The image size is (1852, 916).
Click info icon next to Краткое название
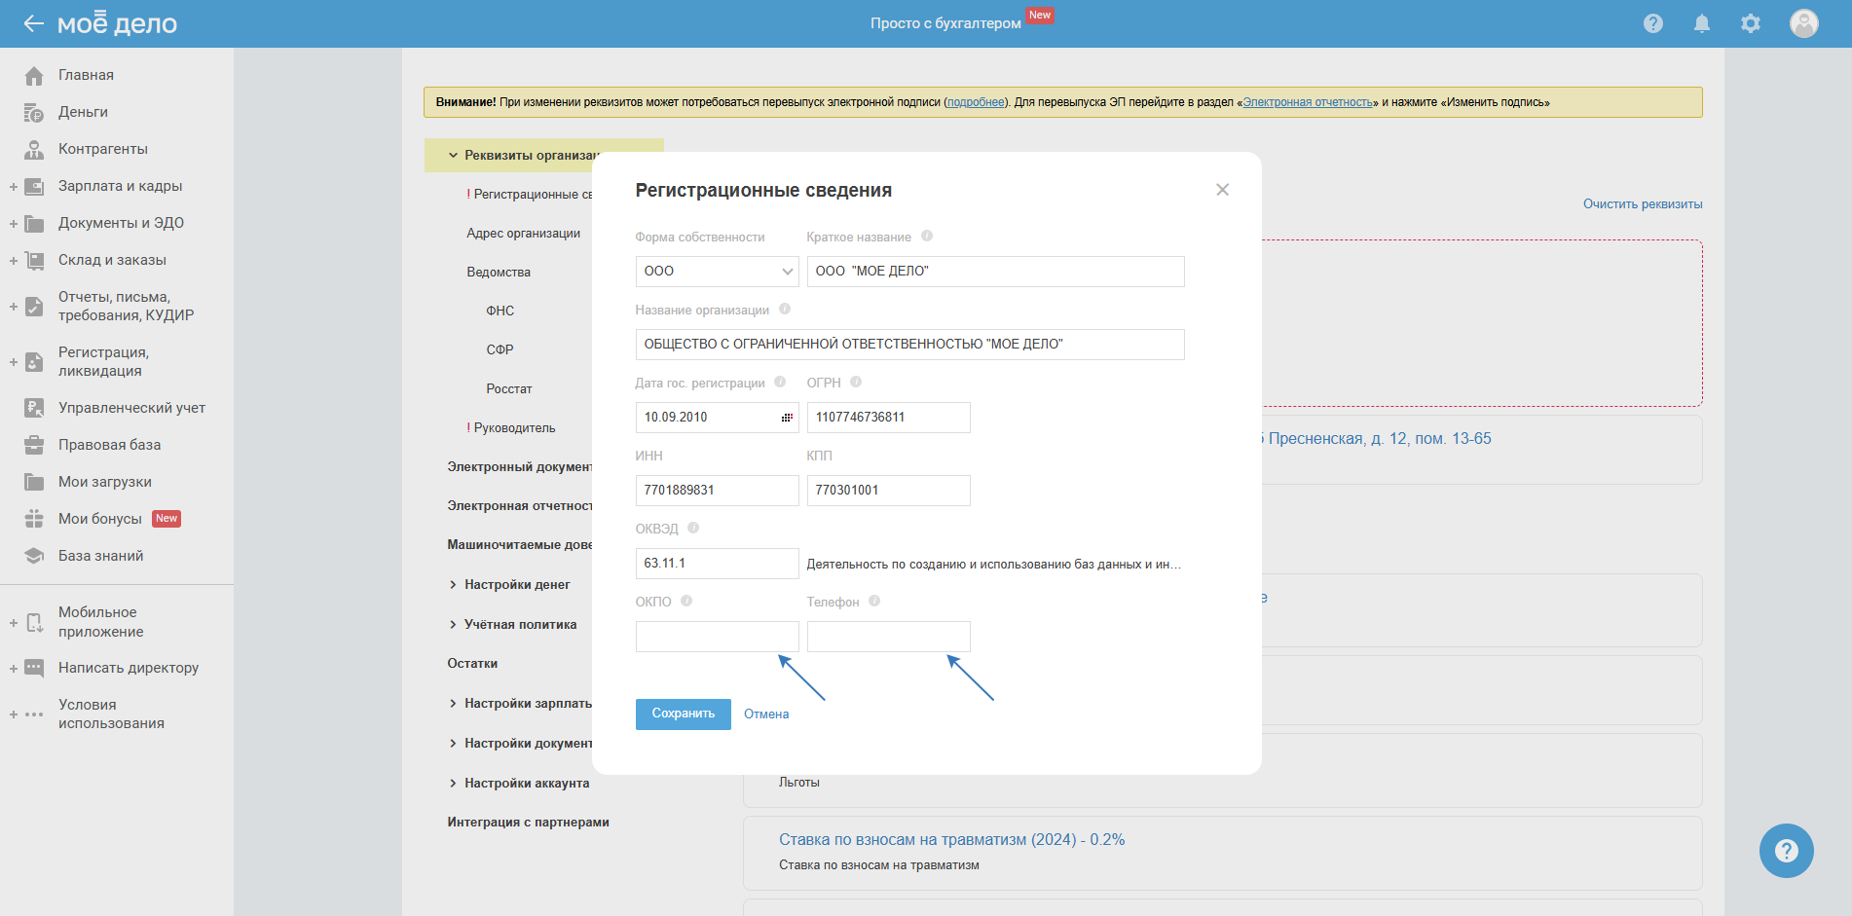tap(927, 236)
